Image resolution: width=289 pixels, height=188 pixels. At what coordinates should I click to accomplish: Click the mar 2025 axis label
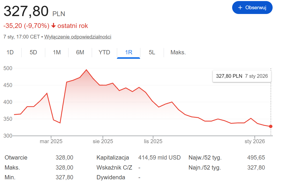tap(51, 141)
